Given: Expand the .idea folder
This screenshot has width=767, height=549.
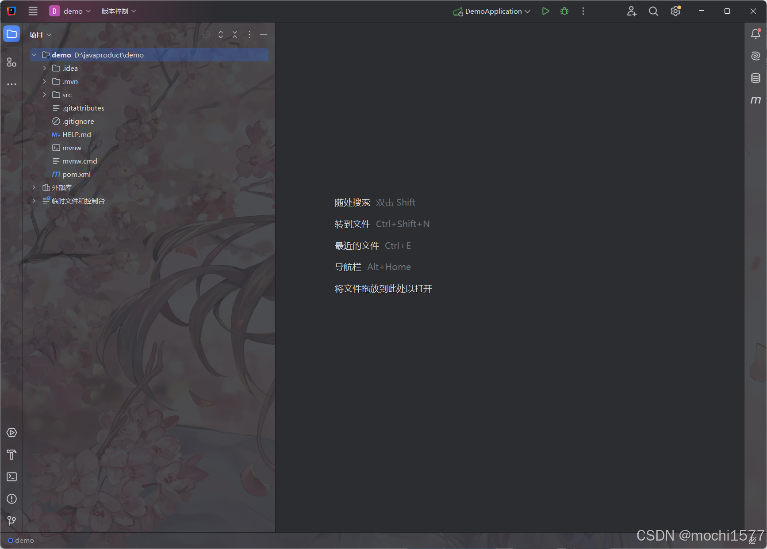Looking at the screenshot, I should 45,68.
